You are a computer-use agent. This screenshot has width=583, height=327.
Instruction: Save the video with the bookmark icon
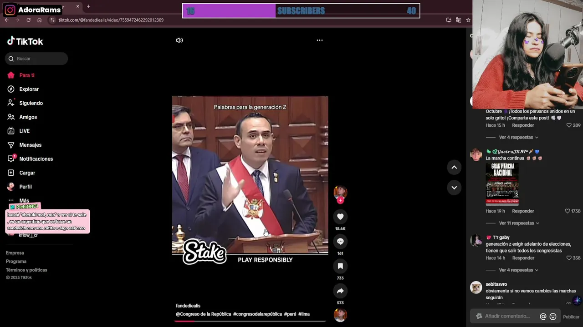click(340, 266)
